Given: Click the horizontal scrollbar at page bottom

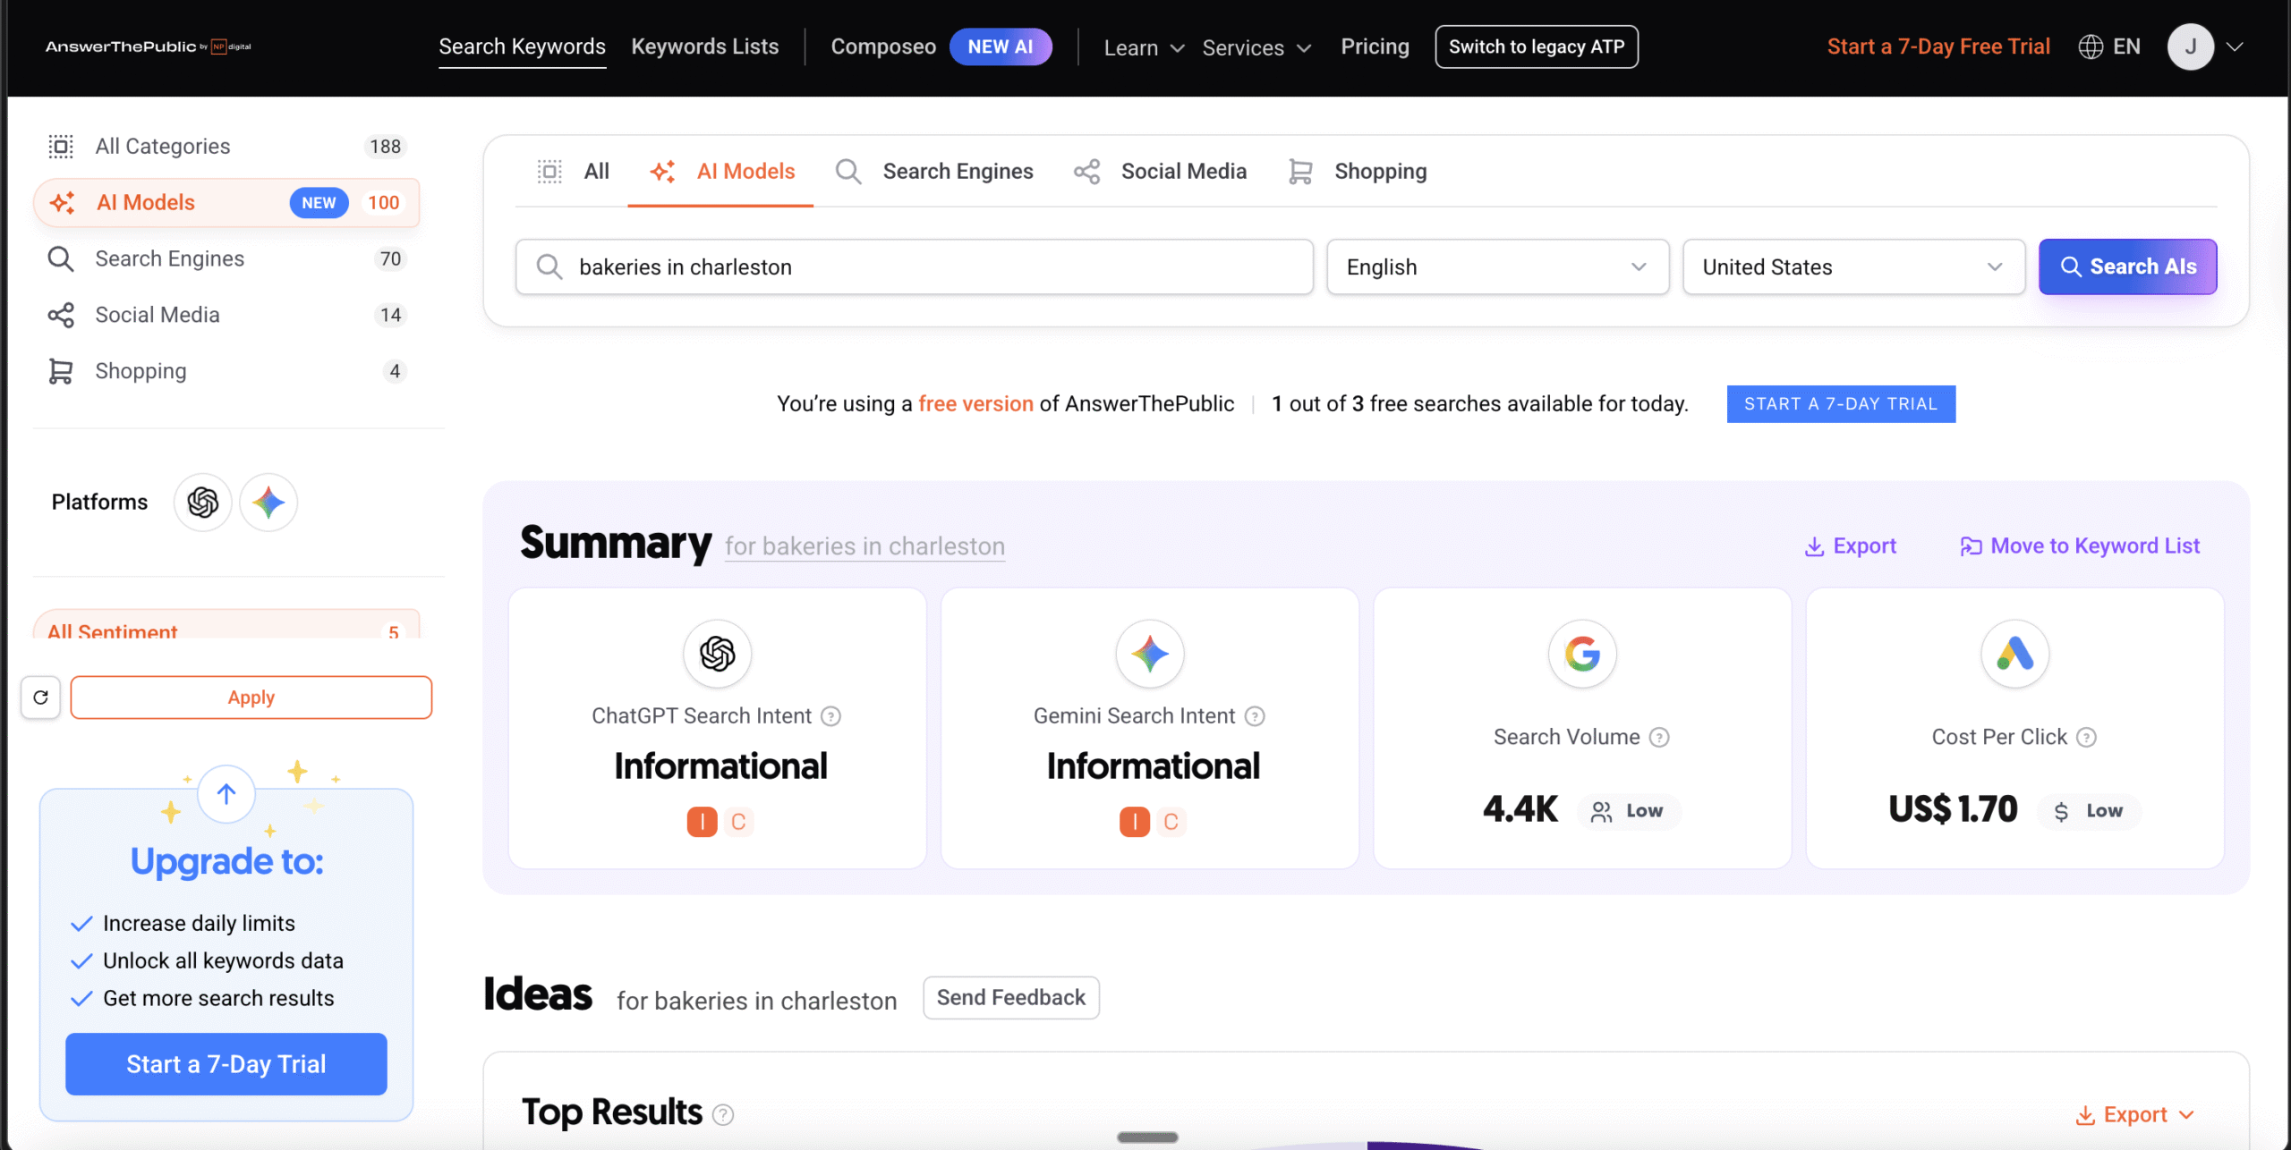Looking at the screenshot, I should (1147, 1137).
